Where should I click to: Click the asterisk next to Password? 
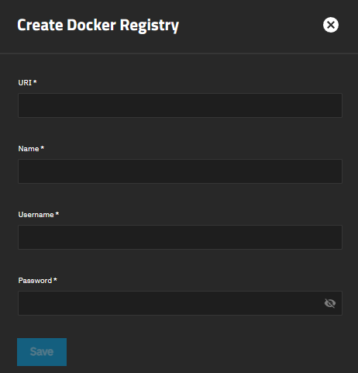pyautogui.click(x=55, y=280)
